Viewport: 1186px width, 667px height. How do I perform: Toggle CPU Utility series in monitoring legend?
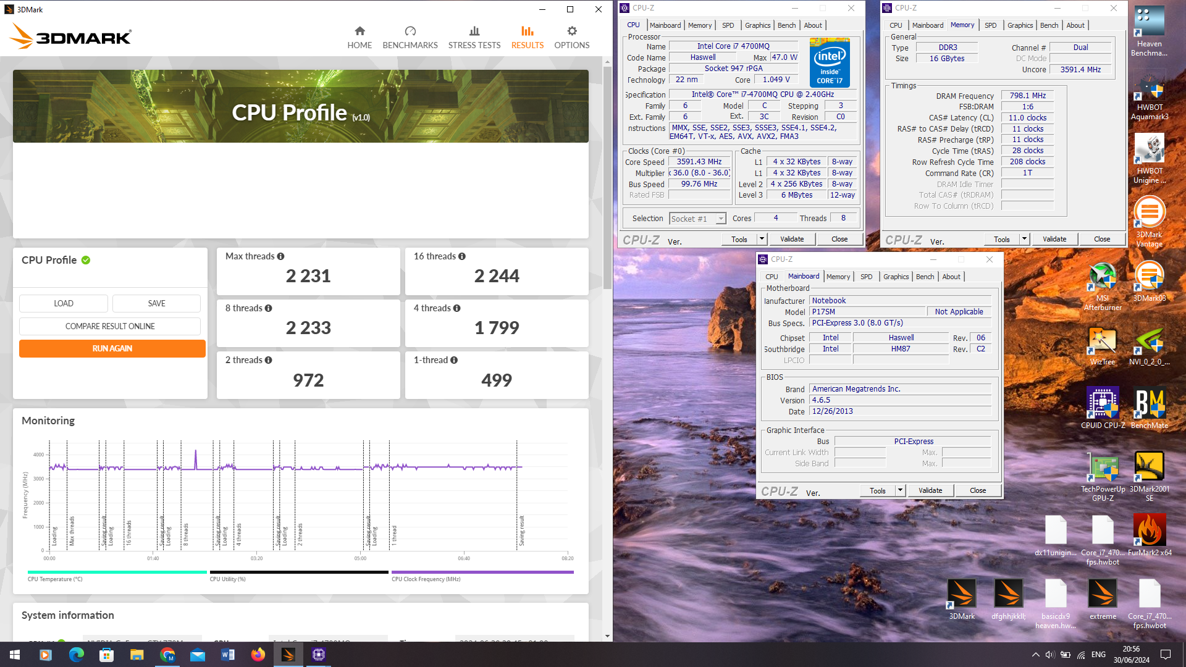click(299, 576)
